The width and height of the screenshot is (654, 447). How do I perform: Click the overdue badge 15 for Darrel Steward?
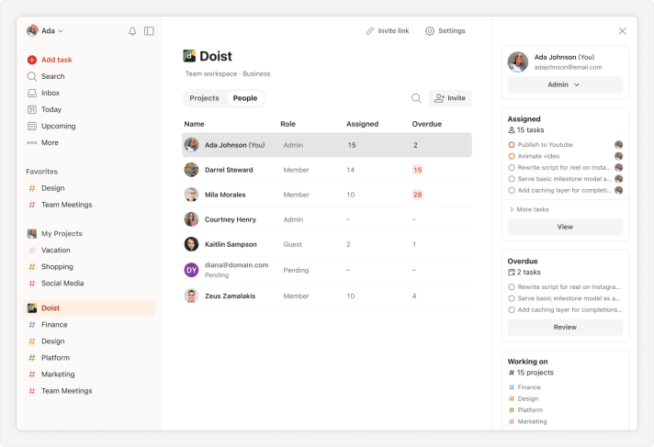417,170
